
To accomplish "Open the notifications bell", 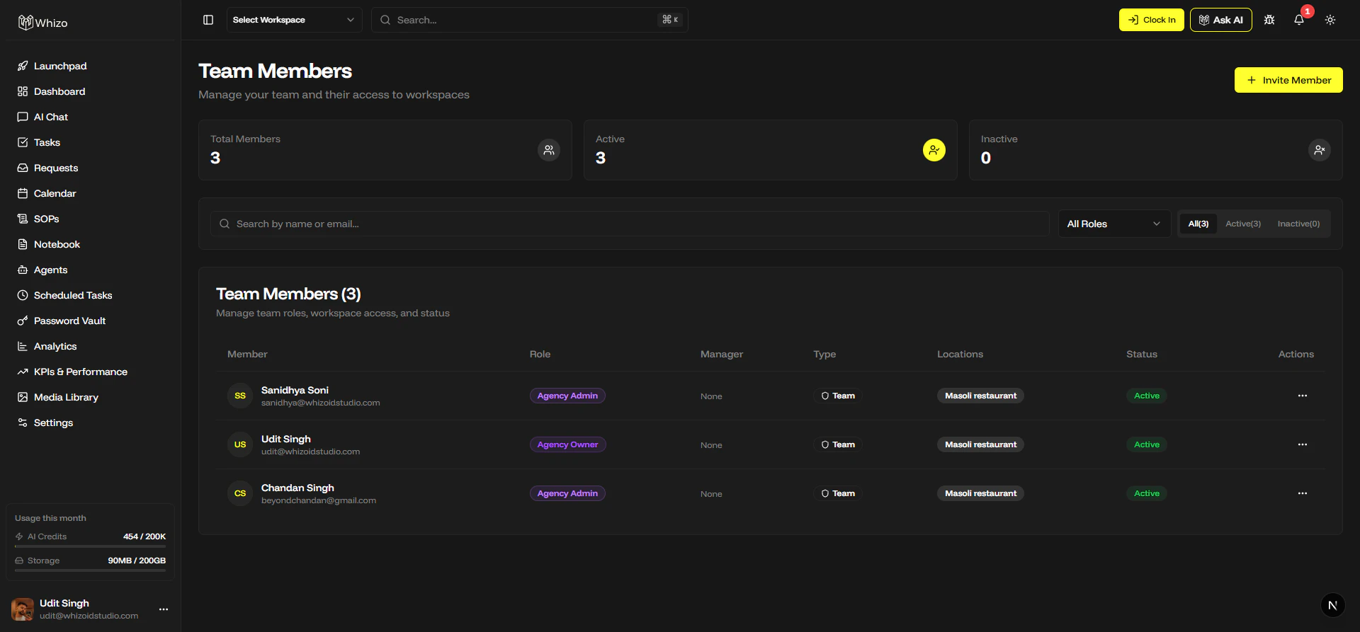I will pos(1299,20).
